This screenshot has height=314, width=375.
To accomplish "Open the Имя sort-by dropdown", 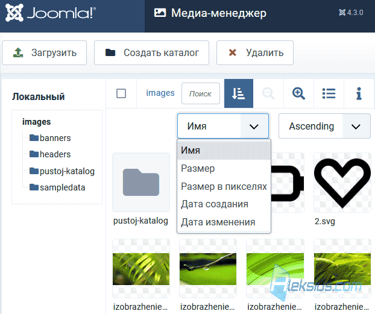I will point(223,126).
